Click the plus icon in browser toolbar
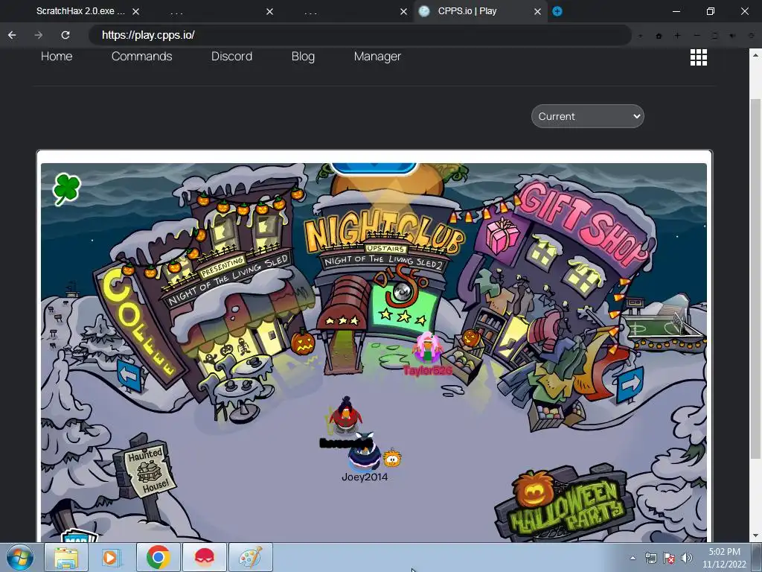This screenshot has width=762, height=572. coord(677,36)
